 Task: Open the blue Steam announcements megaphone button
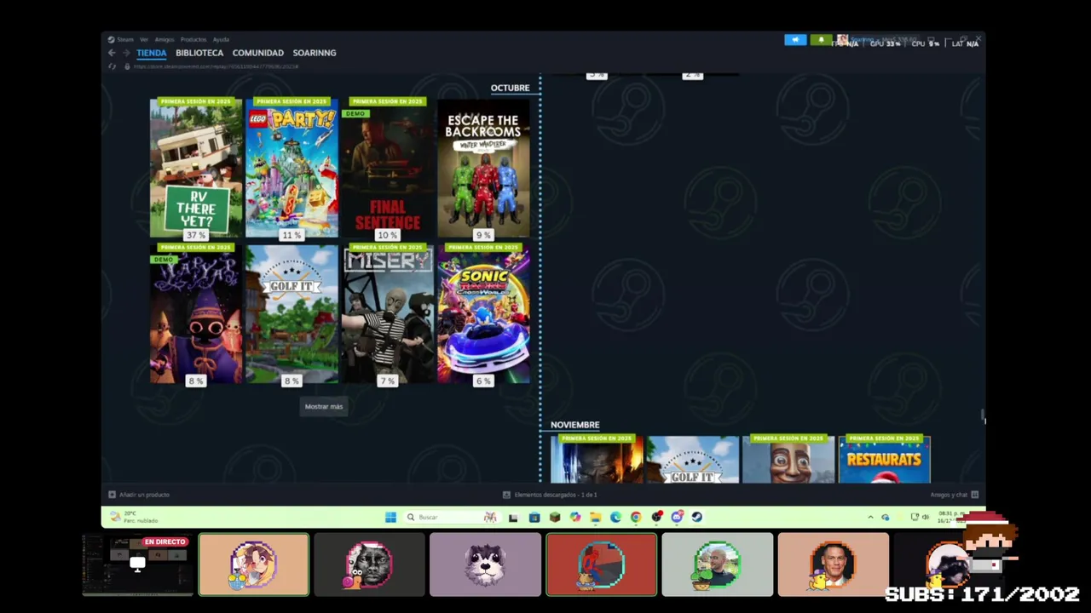795,40
